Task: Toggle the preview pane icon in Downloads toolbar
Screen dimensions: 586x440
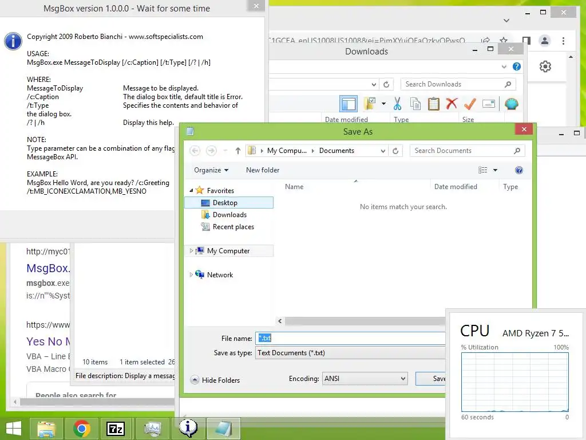Action: (349, 104)
